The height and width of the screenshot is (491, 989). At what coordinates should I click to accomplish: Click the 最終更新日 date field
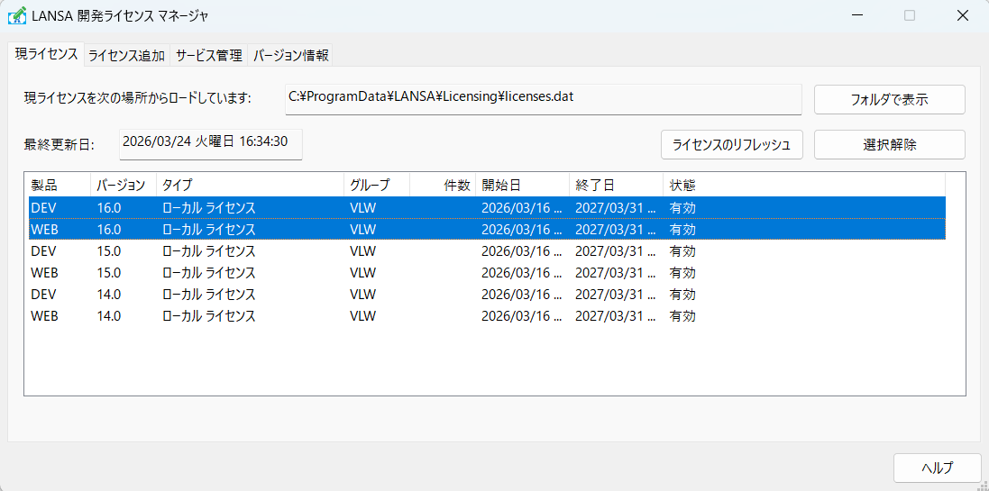click(210, 141)
